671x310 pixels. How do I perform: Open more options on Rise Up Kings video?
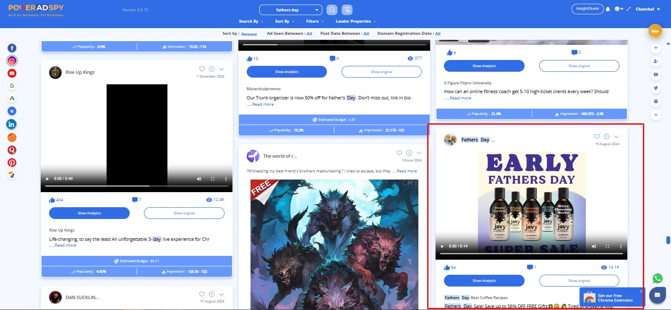point(226,179)
